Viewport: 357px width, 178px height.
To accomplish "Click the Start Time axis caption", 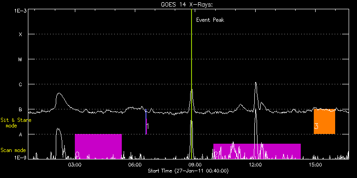I will point(188,171).
